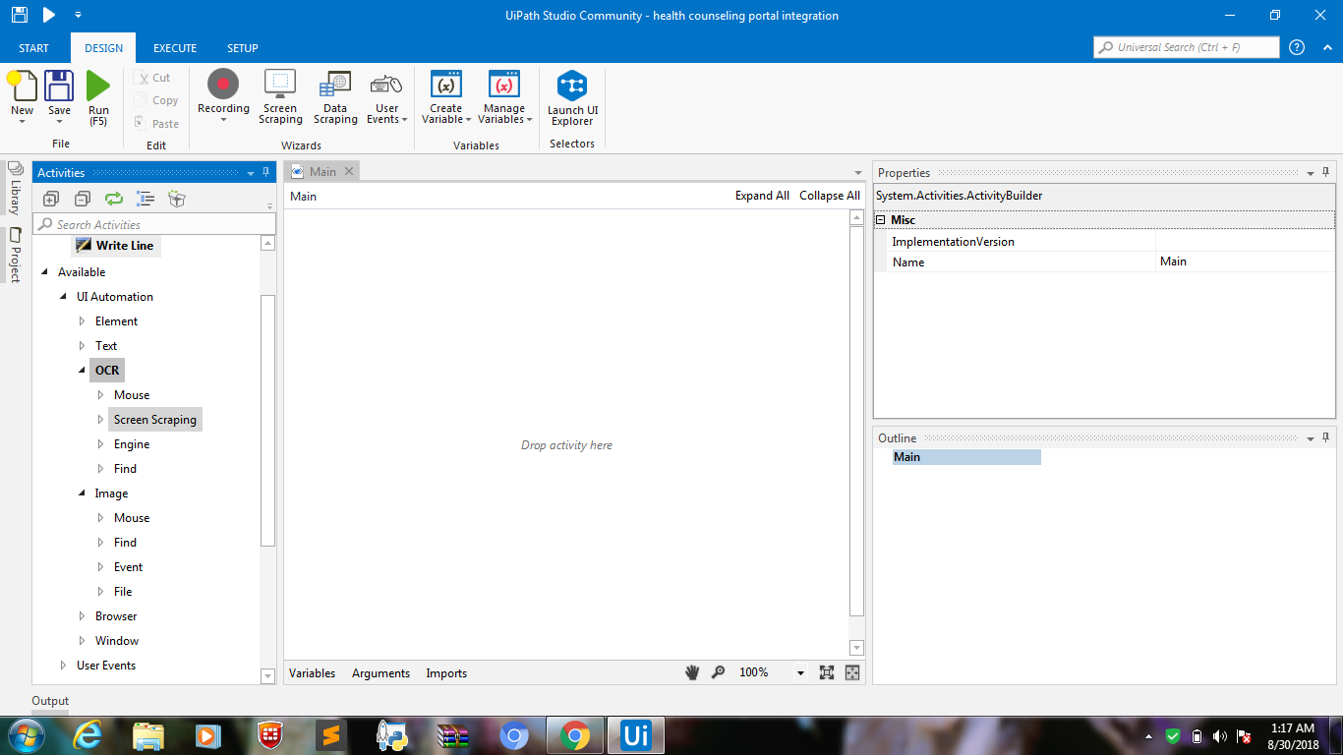Select the Write Line activity

click(x=115, y=246)
